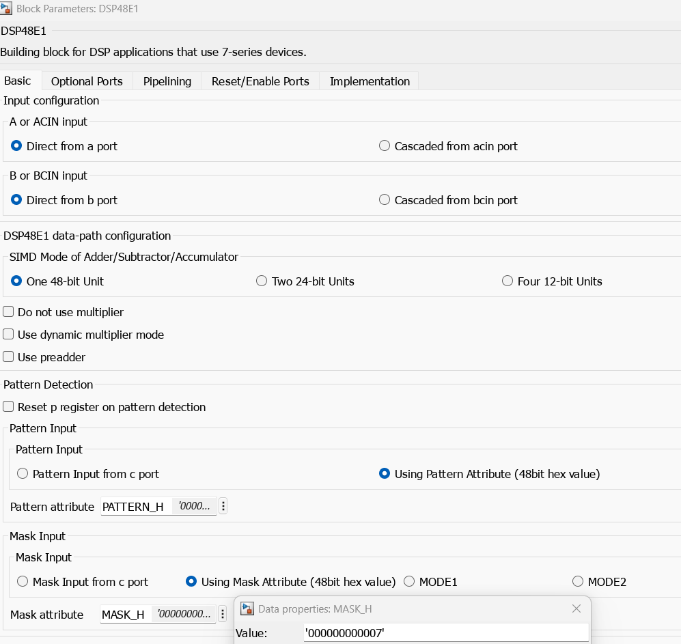Check Use dynamic multiplier mode

(9, 335)
